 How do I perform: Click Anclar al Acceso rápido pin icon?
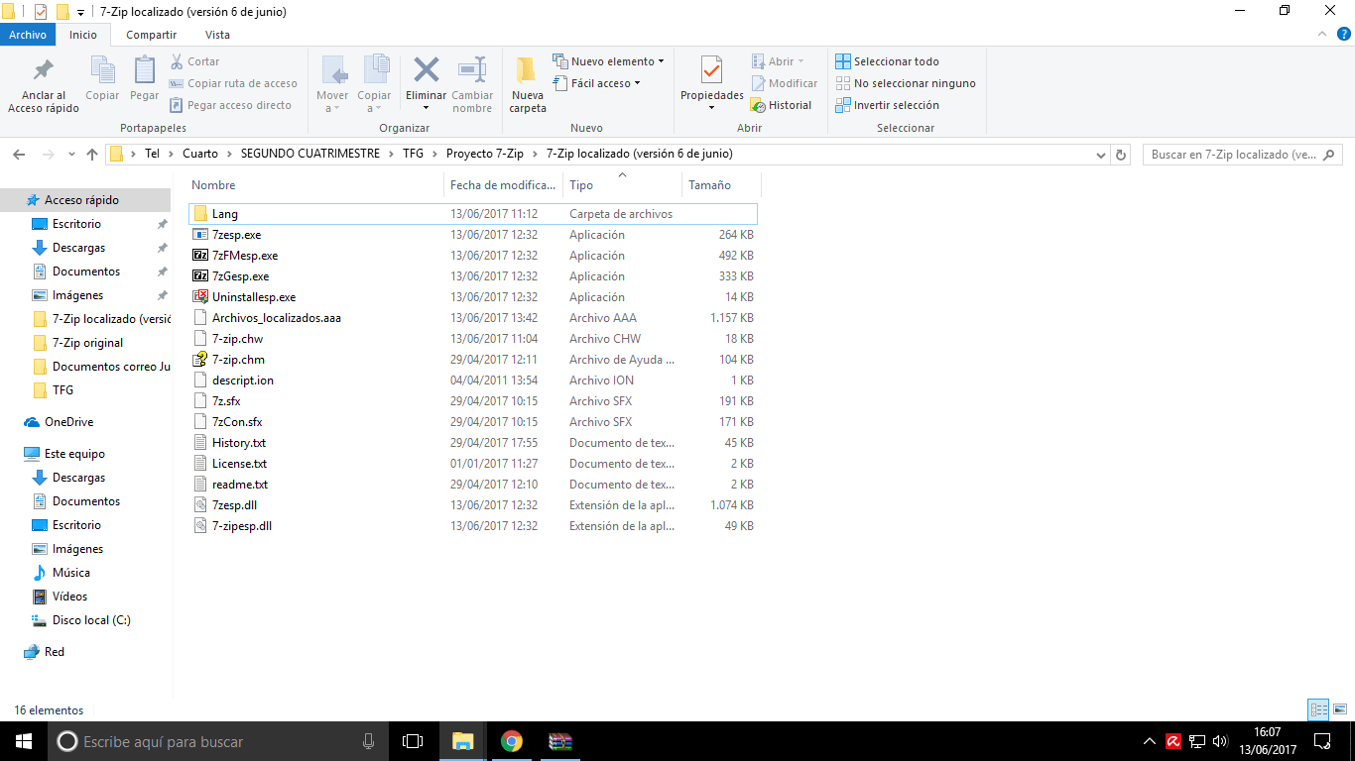pyautogui.click(x=44, y=71)
